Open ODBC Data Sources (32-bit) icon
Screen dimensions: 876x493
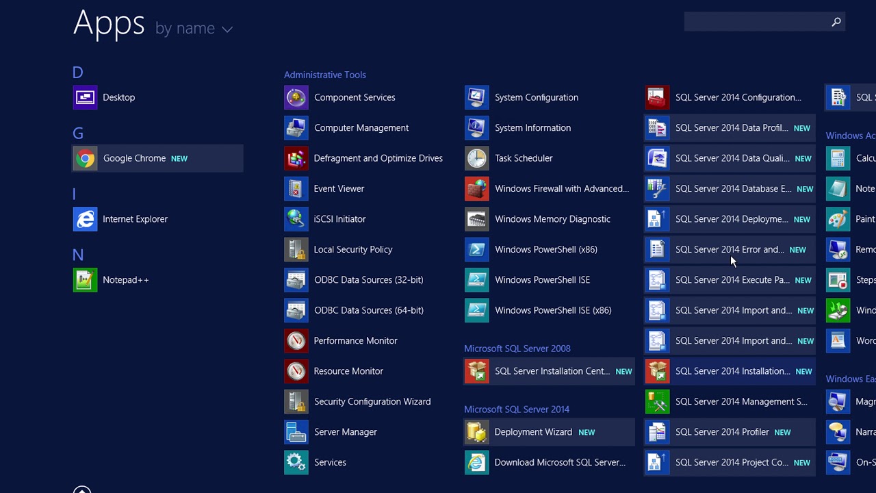(296, 280)
